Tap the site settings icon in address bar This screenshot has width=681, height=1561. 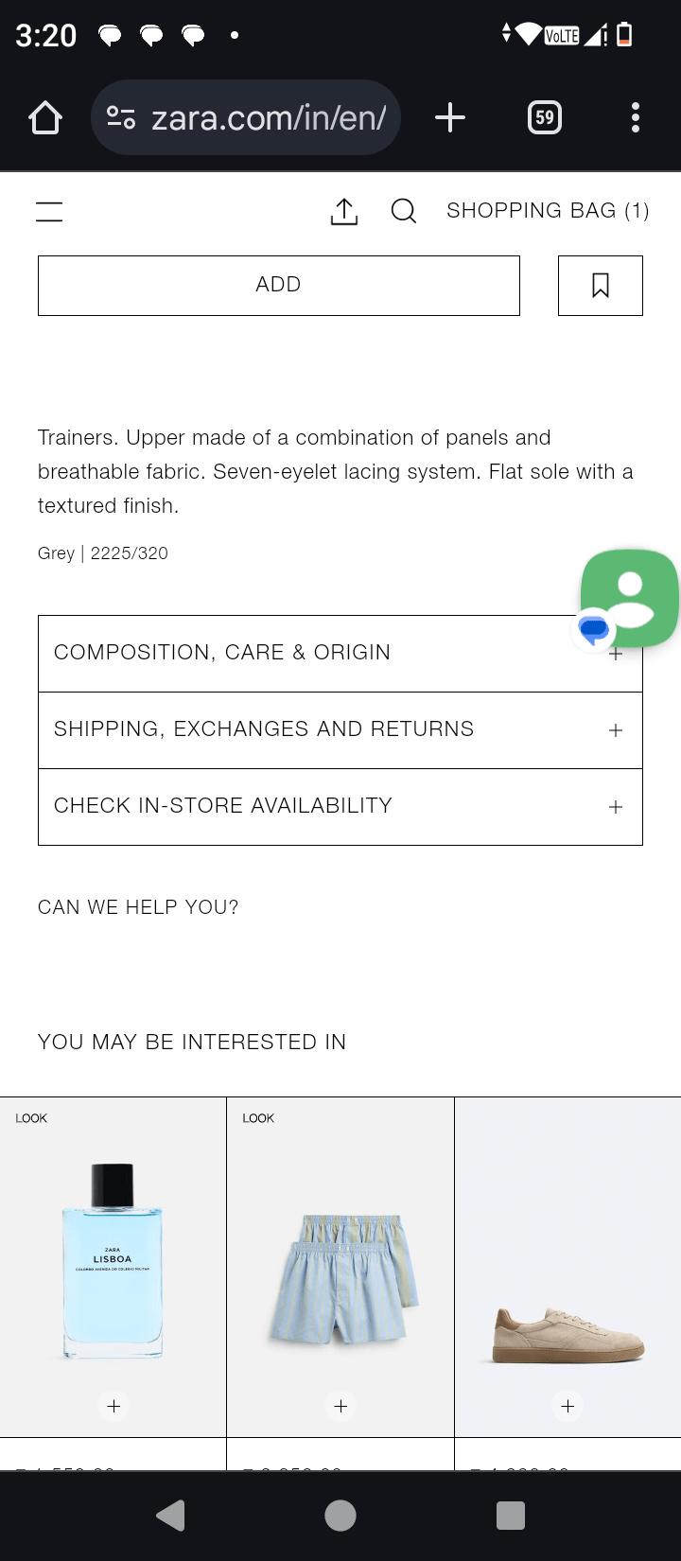tap(121, 118)
